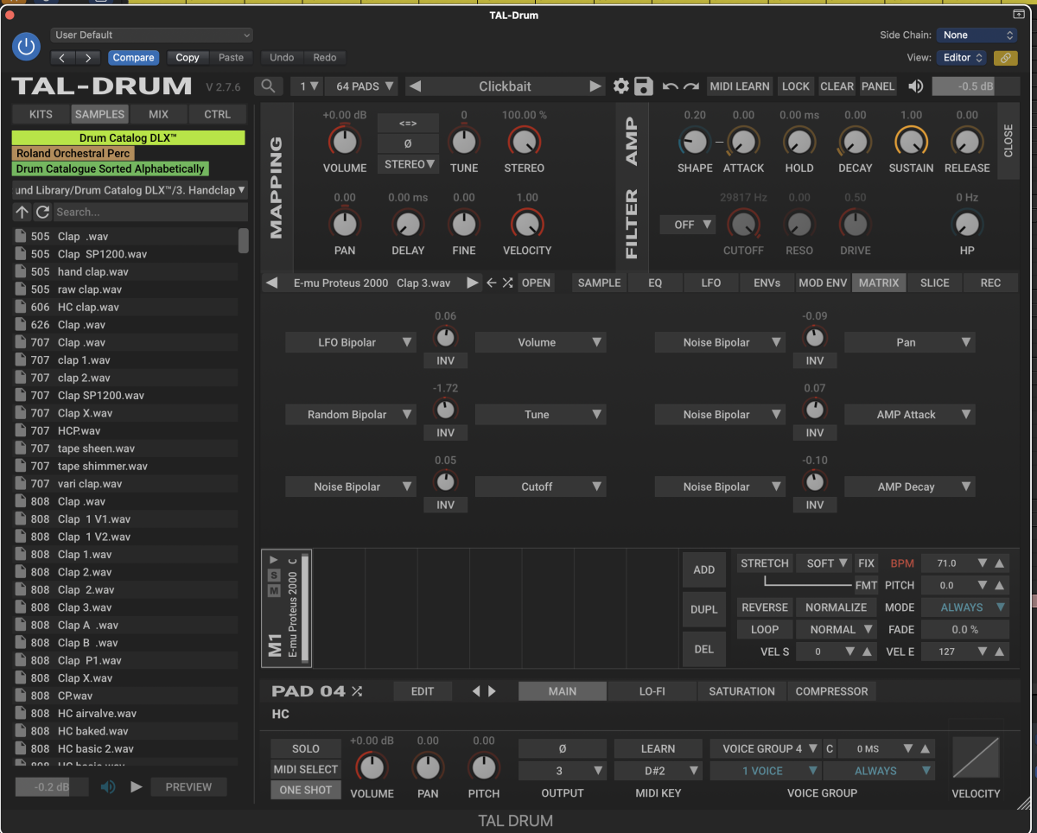Select next pad with right triangle
Image resolution: width=1037 pixels, height=833 pixels.
coord(493,691)
